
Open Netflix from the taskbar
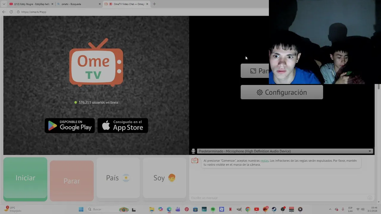230,209
